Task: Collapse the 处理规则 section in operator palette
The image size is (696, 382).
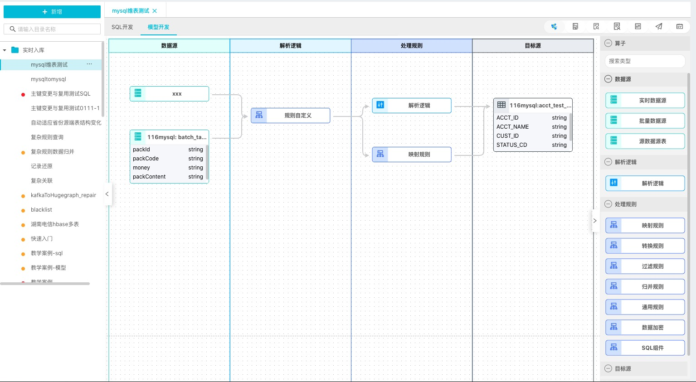Action: tap(608, 204)
